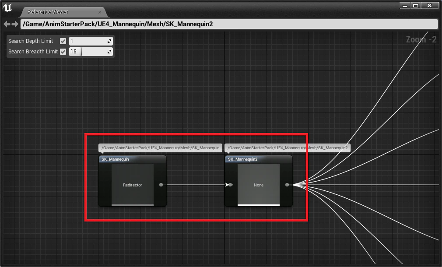The height and width of the screenshot is (267, 442).
Task: Click the SK_Mannequin path comment label
Action: [x=161, y=148]
